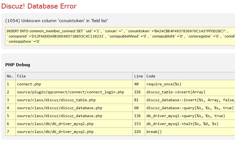
Task: Click the 'discuz_table->insert(Array)' code cell
Action: 176,92
